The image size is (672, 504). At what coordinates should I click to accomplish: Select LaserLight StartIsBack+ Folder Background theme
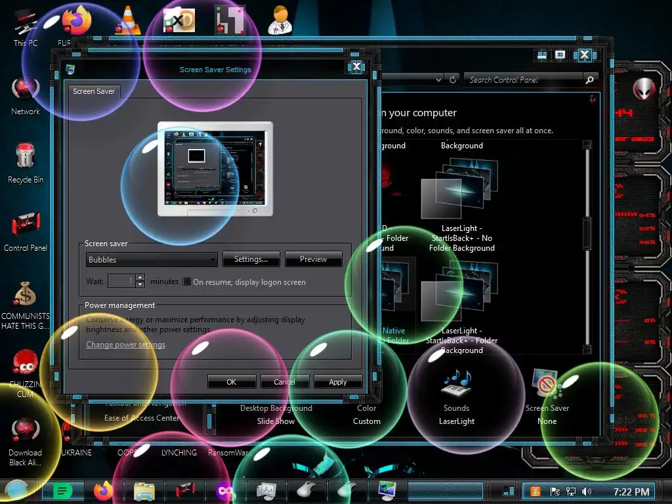click(461, 308)
